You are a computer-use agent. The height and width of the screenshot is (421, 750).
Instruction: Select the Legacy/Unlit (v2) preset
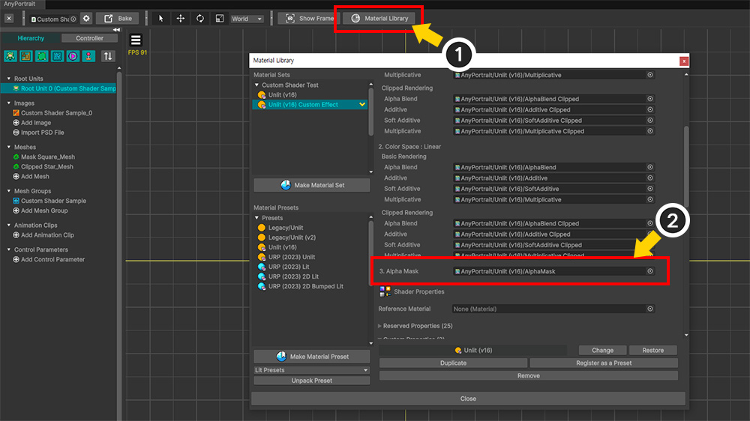[x=292, y=237]
